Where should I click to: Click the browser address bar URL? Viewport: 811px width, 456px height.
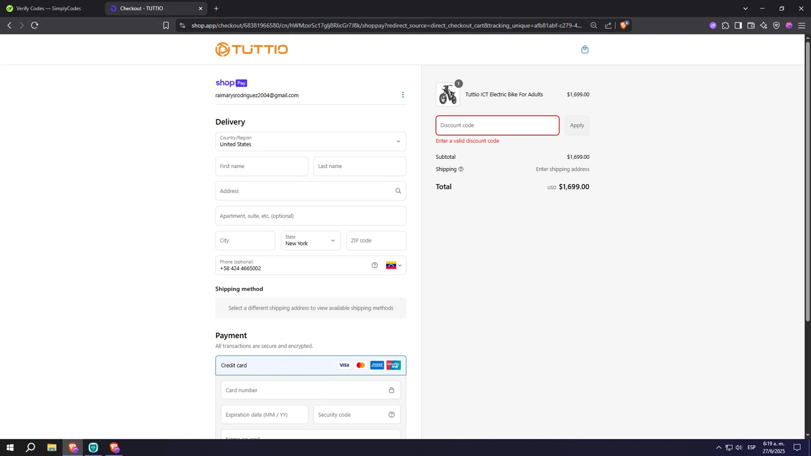click(x=387, y=25)
